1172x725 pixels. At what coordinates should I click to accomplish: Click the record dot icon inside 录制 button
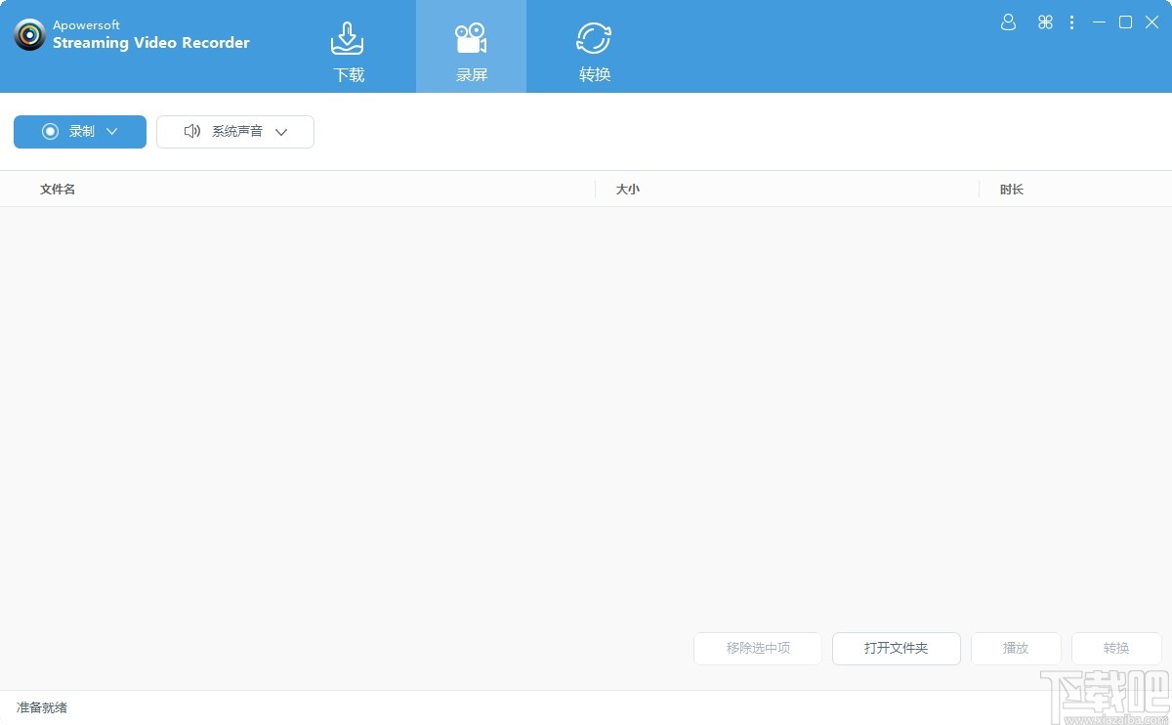coord(51,131)
